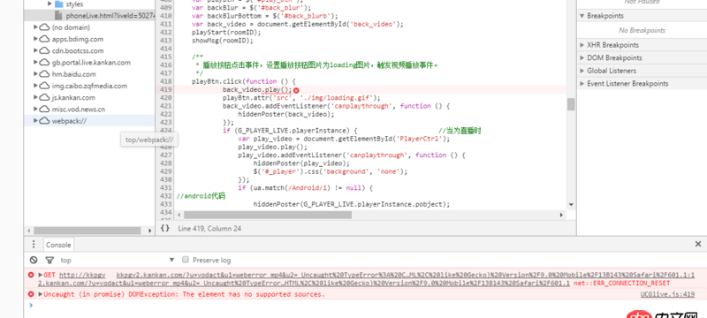Open the top execution context dropdown
Image resolution: width=707 pixels, height=318 pixels.
(118, 260)
